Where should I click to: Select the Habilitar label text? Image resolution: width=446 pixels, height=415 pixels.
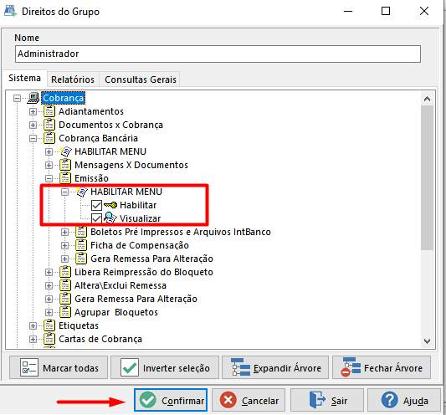point(138,205)
